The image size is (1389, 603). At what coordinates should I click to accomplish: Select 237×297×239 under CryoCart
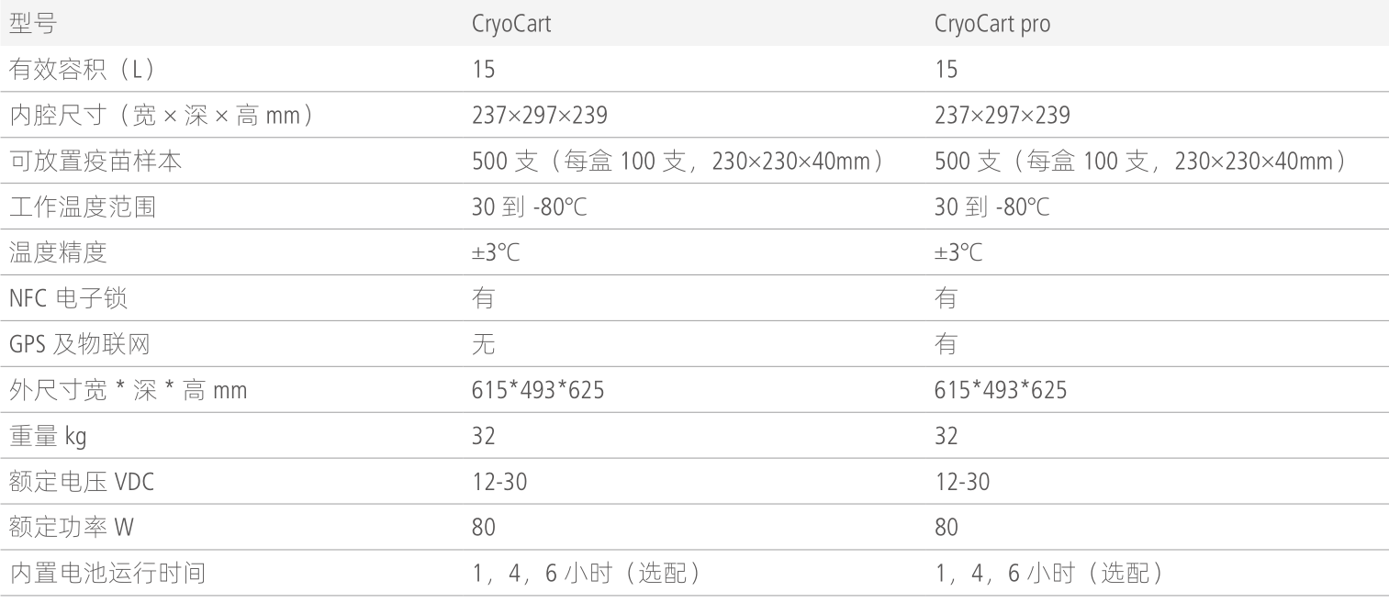pyautogui.click(x=539, y=116)
